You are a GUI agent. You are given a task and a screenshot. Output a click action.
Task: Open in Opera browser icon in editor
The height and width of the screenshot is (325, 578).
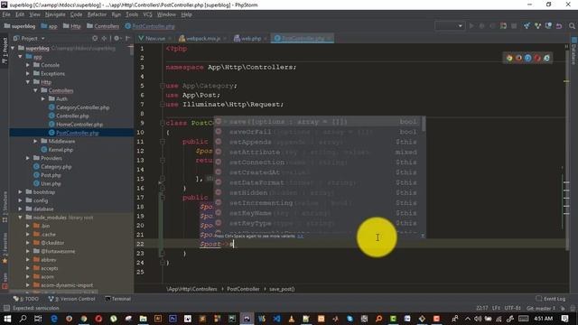pos(537,58)
